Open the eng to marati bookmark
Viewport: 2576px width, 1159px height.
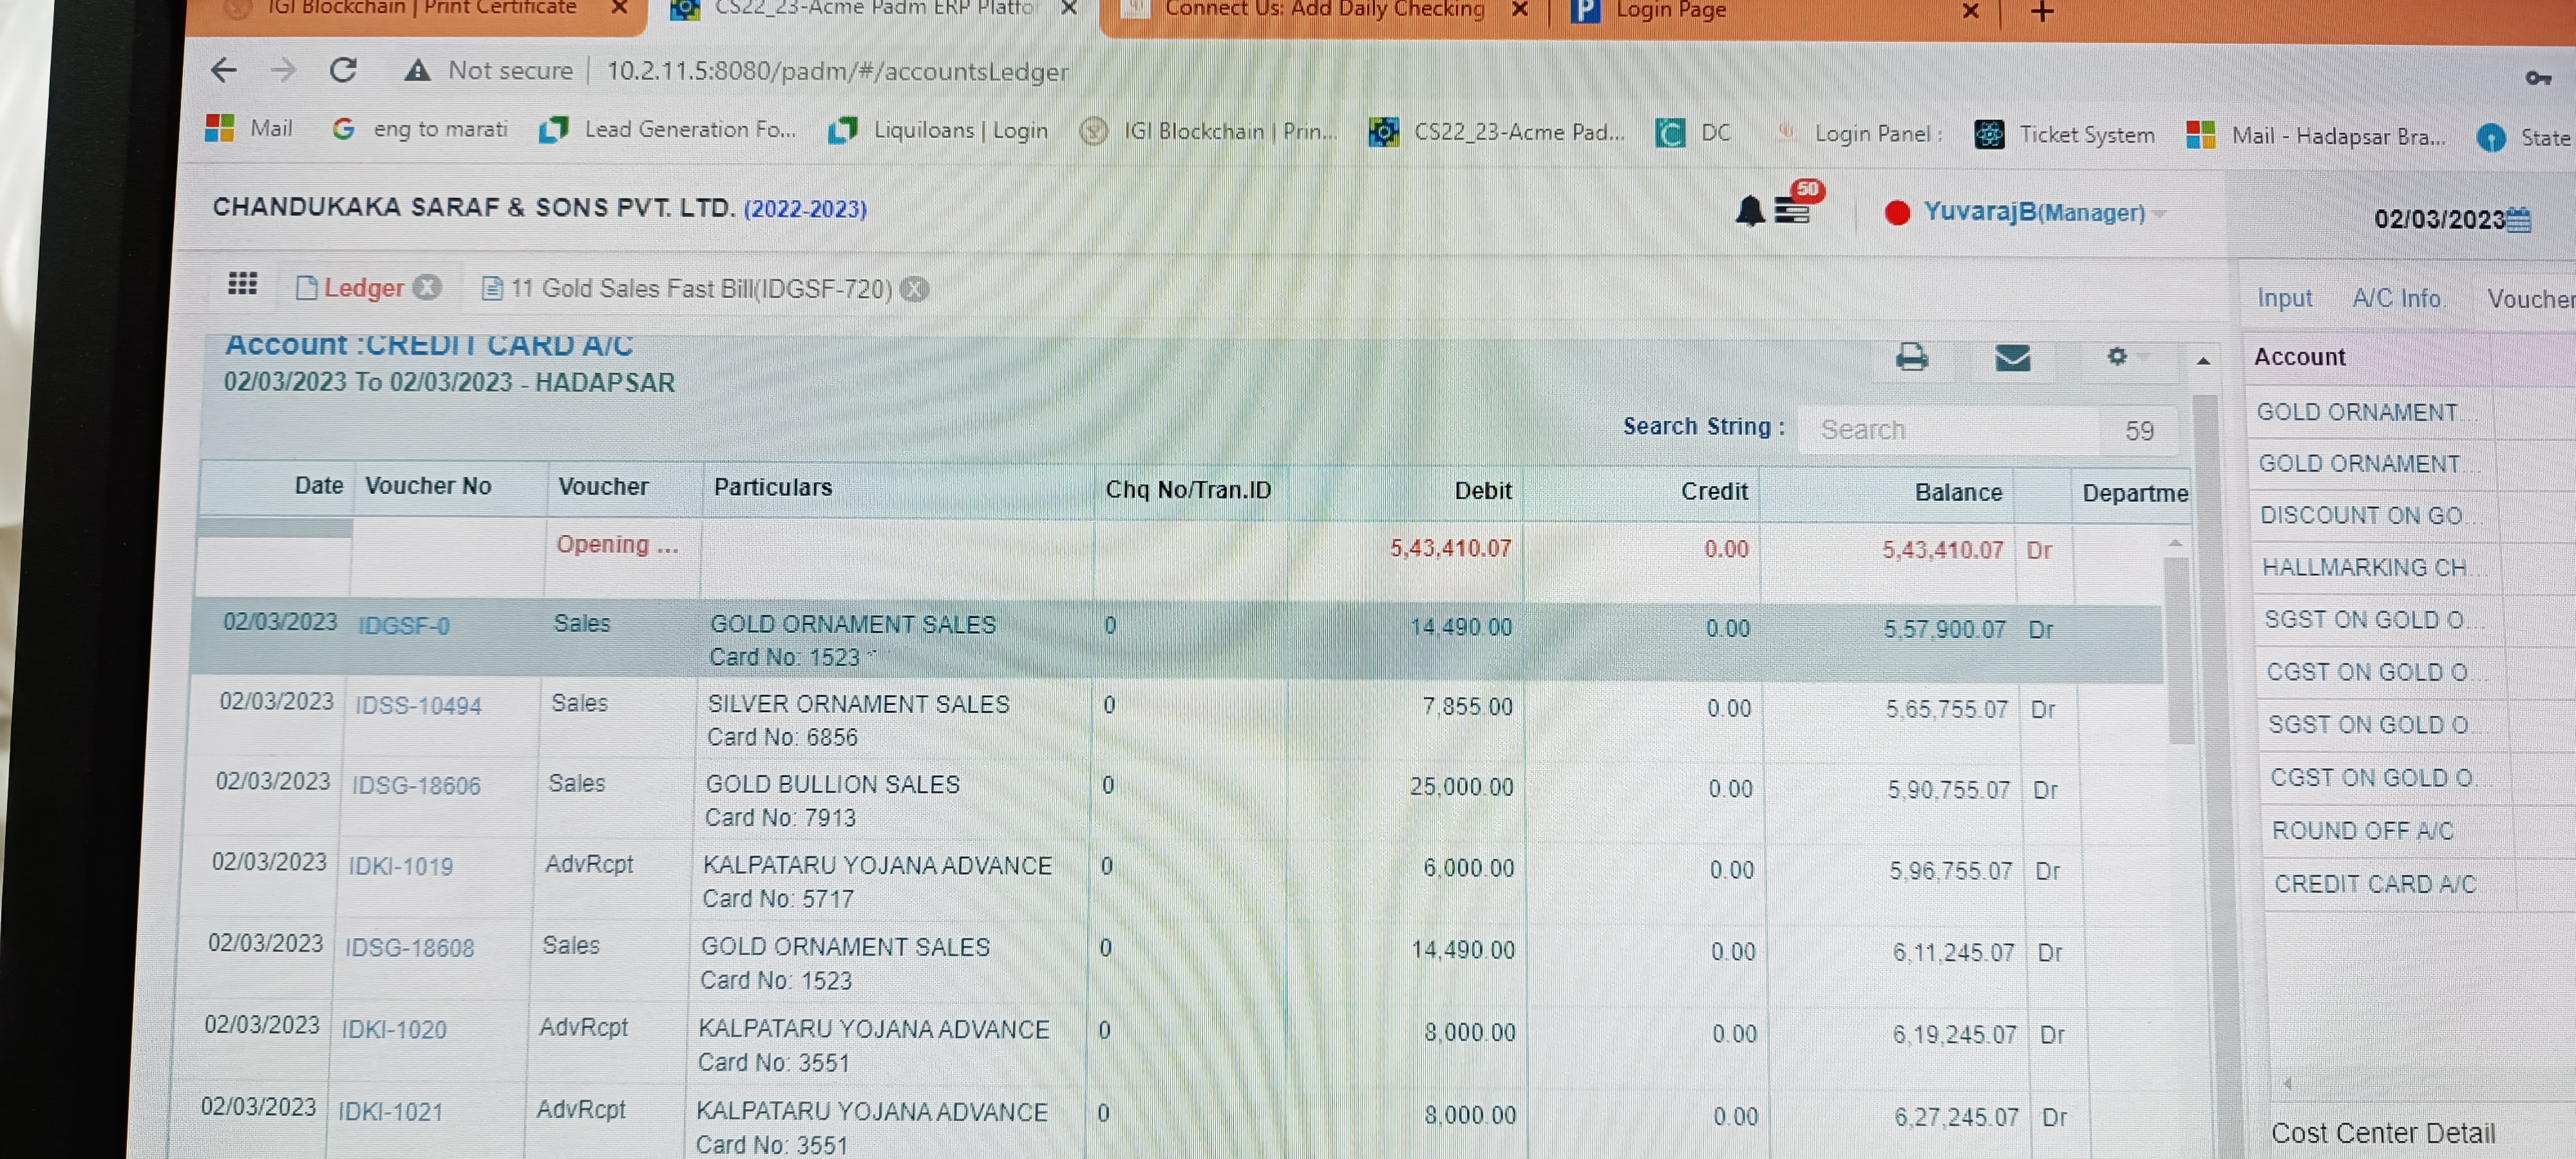pyautogui.click(x=420, y=129)
